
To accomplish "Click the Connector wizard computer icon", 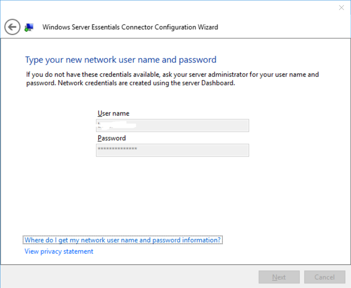I will coord(29,27).
